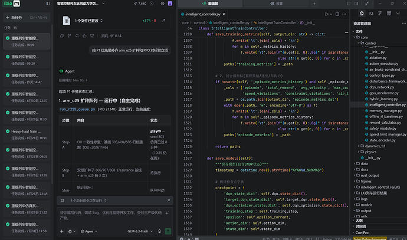
Task: Click control folder in breadcrumb
Action: coord(199,23)
